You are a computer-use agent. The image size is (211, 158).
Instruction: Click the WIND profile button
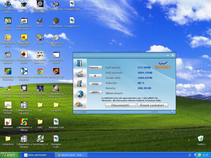[95, 84]
